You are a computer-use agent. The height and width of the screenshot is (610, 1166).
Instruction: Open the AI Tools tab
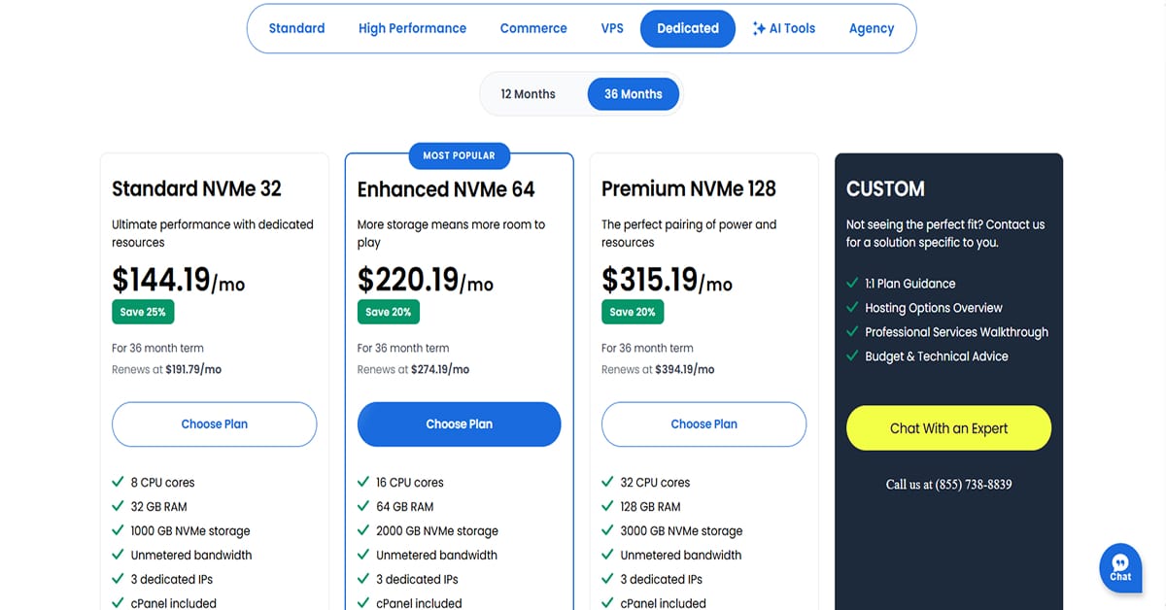(x=784, y=28)
